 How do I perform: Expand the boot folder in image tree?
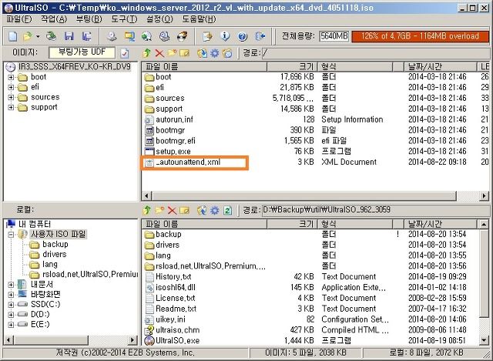[11, 77]
